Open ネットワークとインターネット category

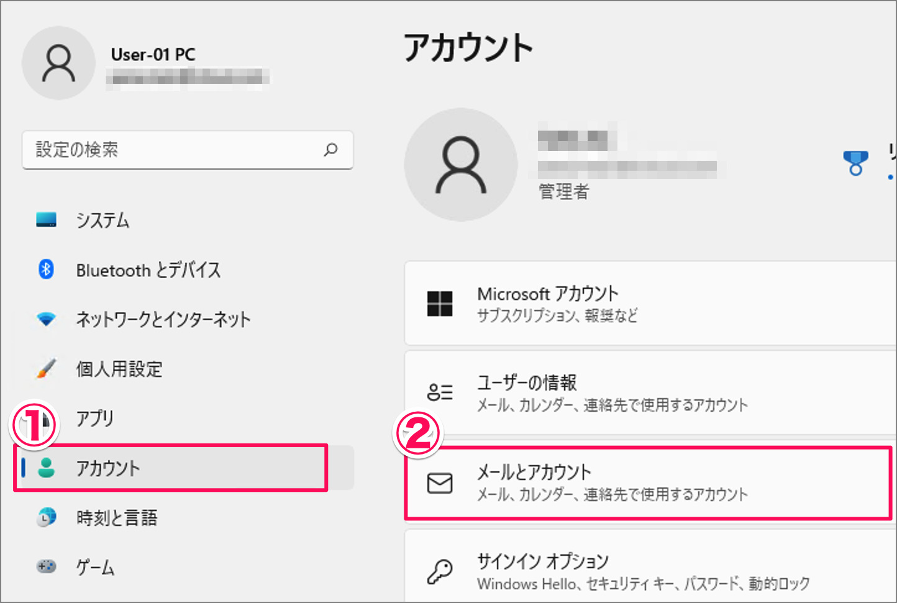[186, 319]
